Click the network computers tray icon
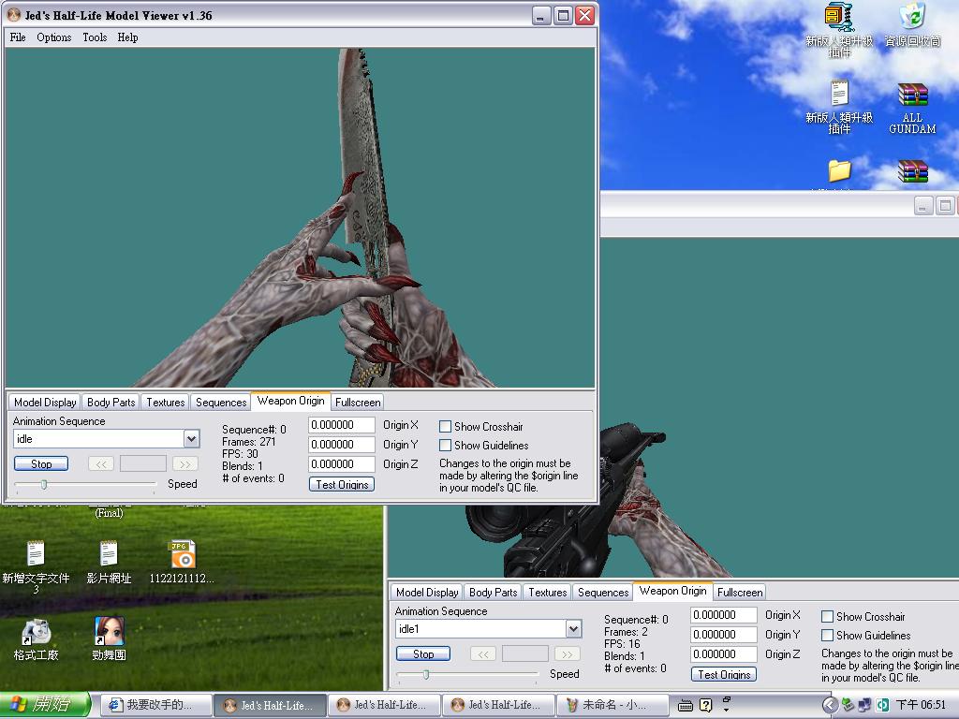This screenshot has width=959, height=719. pyautogui.click(x=864, y=705)
